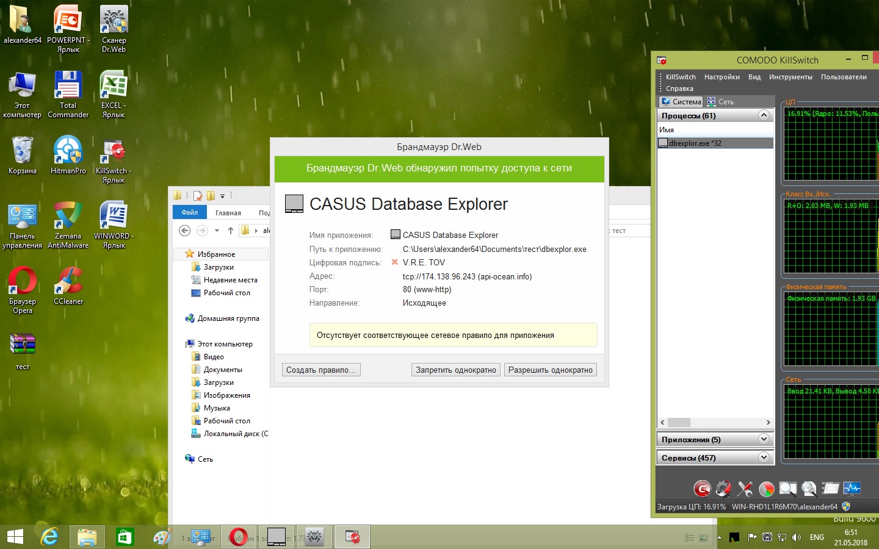This screenshot has width=879, height=549.
Task: Open Windows Store from the taskbar
Action: 125,537
